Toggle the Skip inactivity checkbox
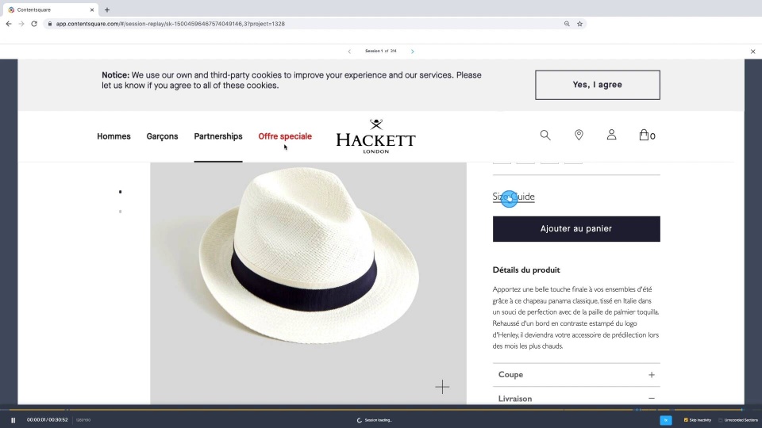Viewport: 762px width, 428px height. [x=686, y=420]
